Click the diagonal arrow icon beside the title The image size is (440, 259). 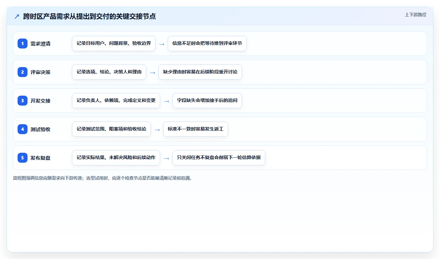(x=17, y=16)
